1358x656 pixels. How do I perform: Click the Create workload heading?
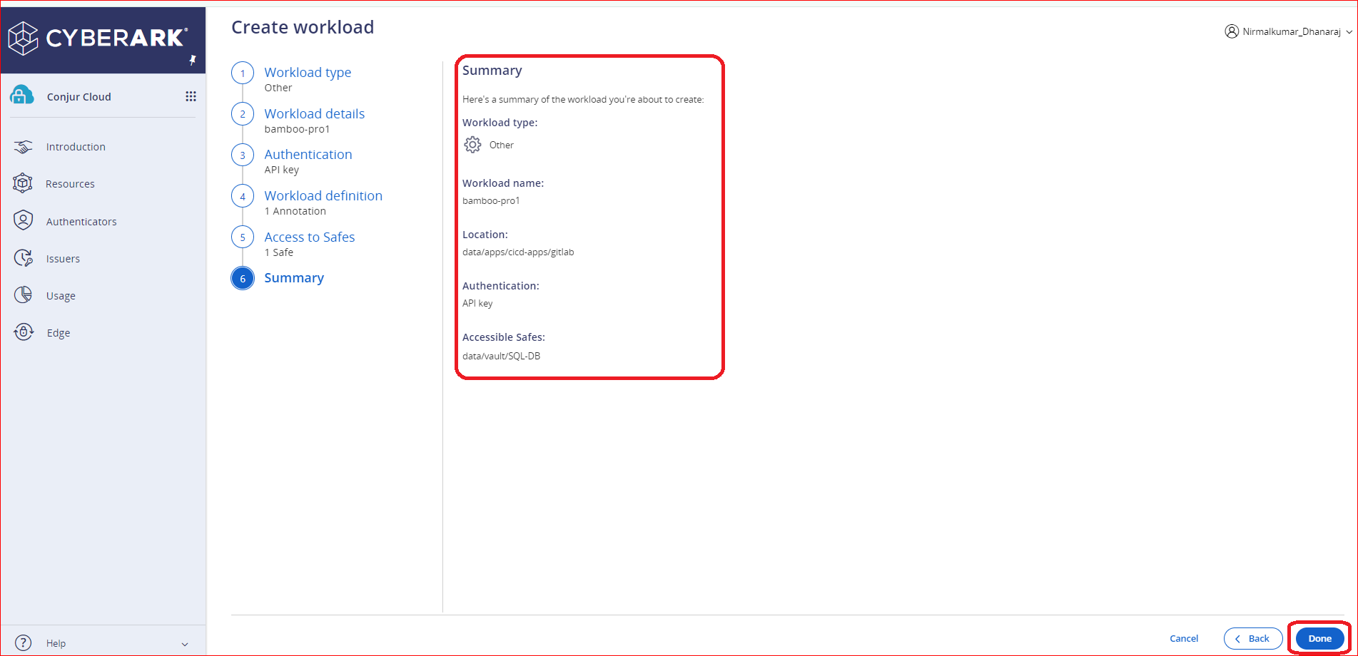[x=303, y=27]
